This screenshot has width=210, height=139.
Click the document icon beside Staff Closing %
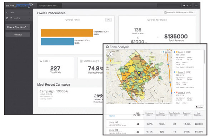click(x=81, y=61)
